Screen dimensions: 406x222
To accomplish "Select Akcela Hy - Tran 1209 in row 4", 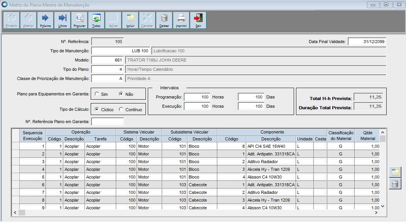I will (x=271, y=169).
